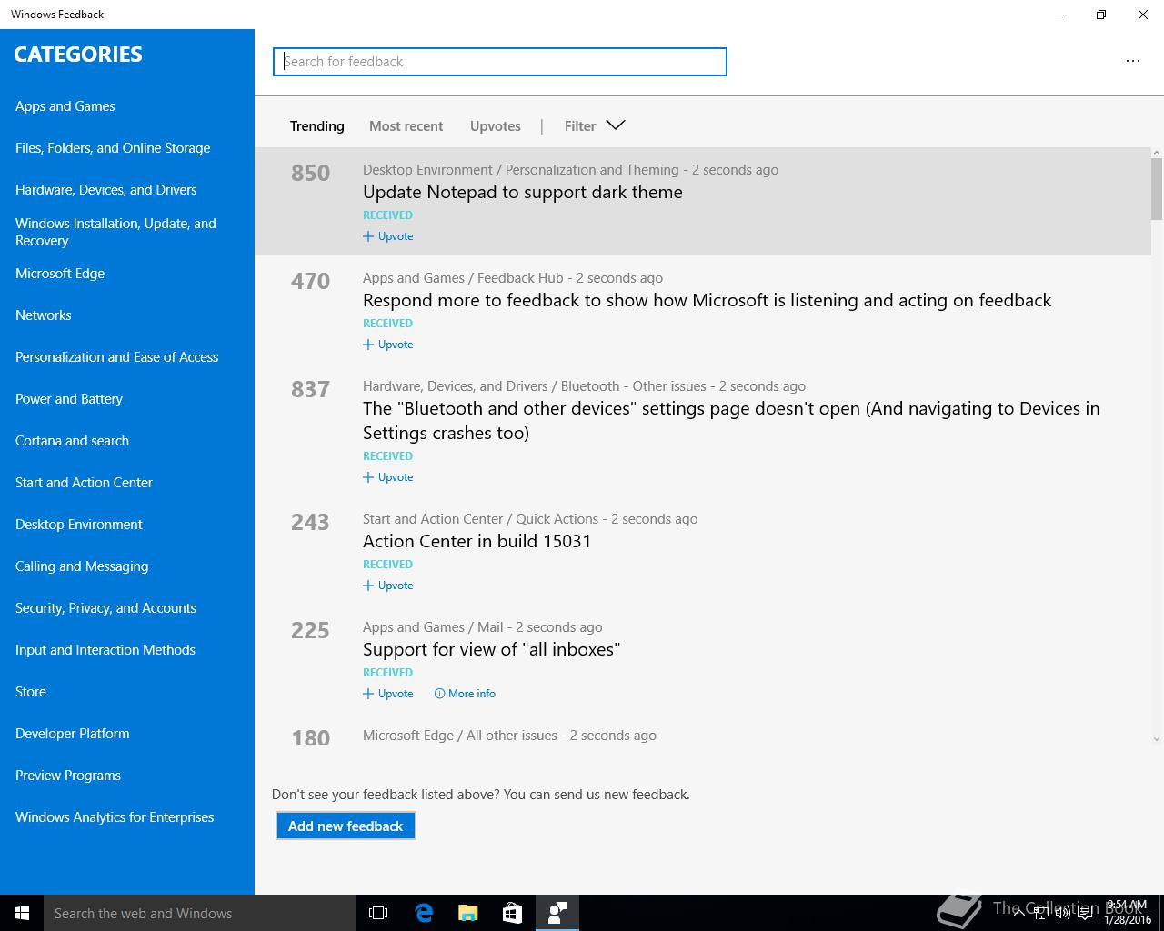Open the Windows Start menu

pos(22,913)
